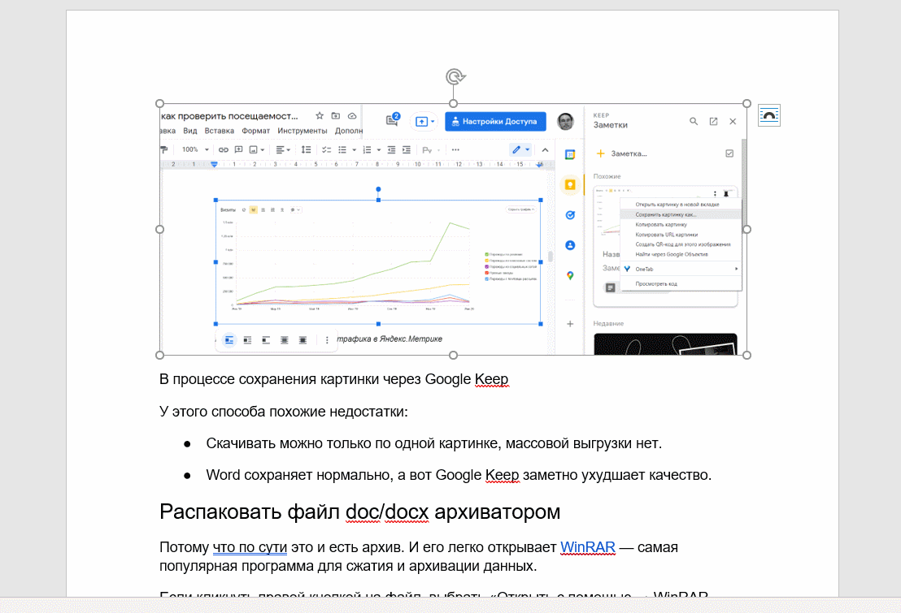Grab the top-left corner resize handle
The image size is (901, 613).
[x=159, y=104]
